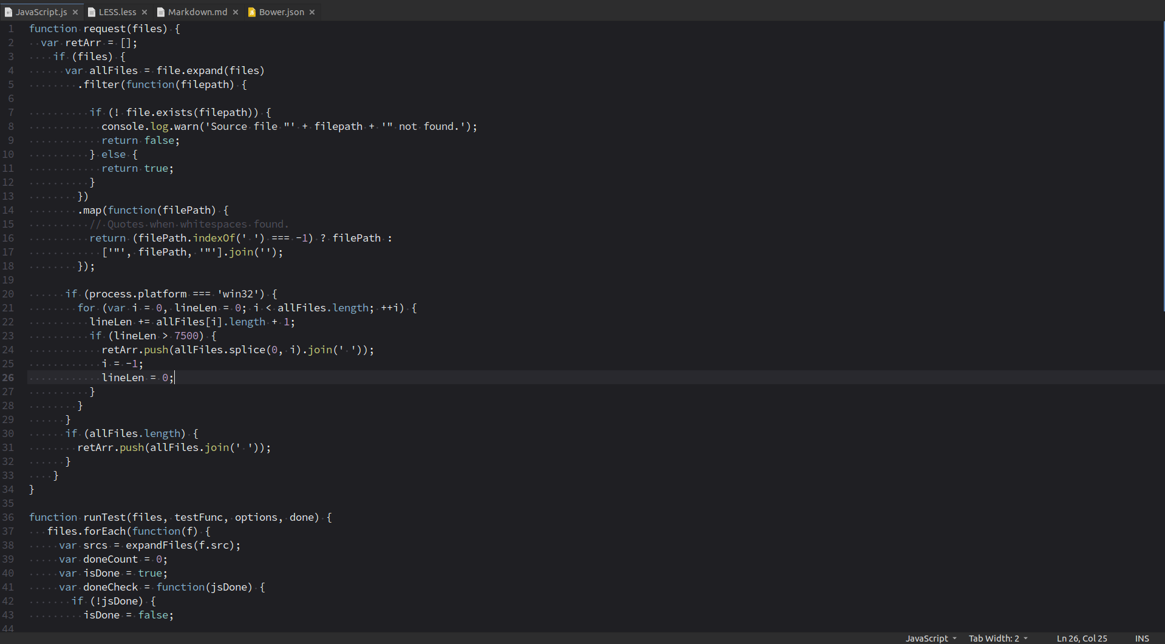
Task: Click 'doneCount' on line 39
Action: coord(110,559)
